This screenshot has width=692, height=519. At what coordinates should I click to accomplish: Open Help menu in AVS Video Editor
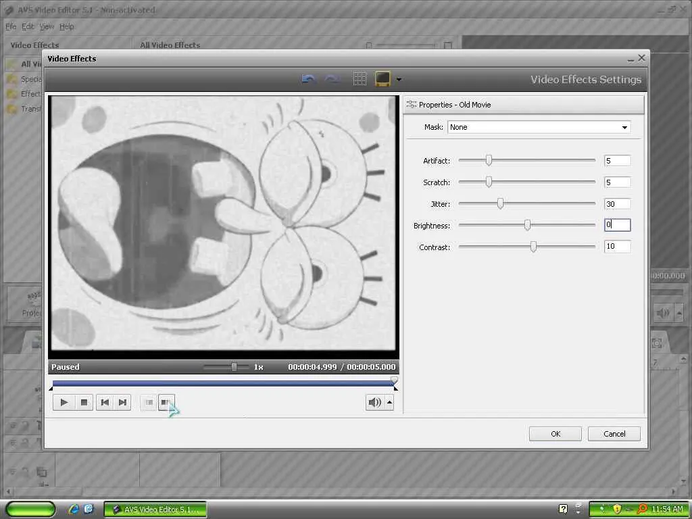coord(67,26)
